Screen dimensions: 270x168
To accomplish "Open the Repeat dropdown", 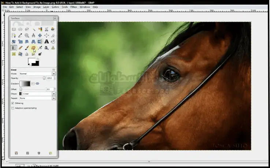I will [x=37, y=98].
